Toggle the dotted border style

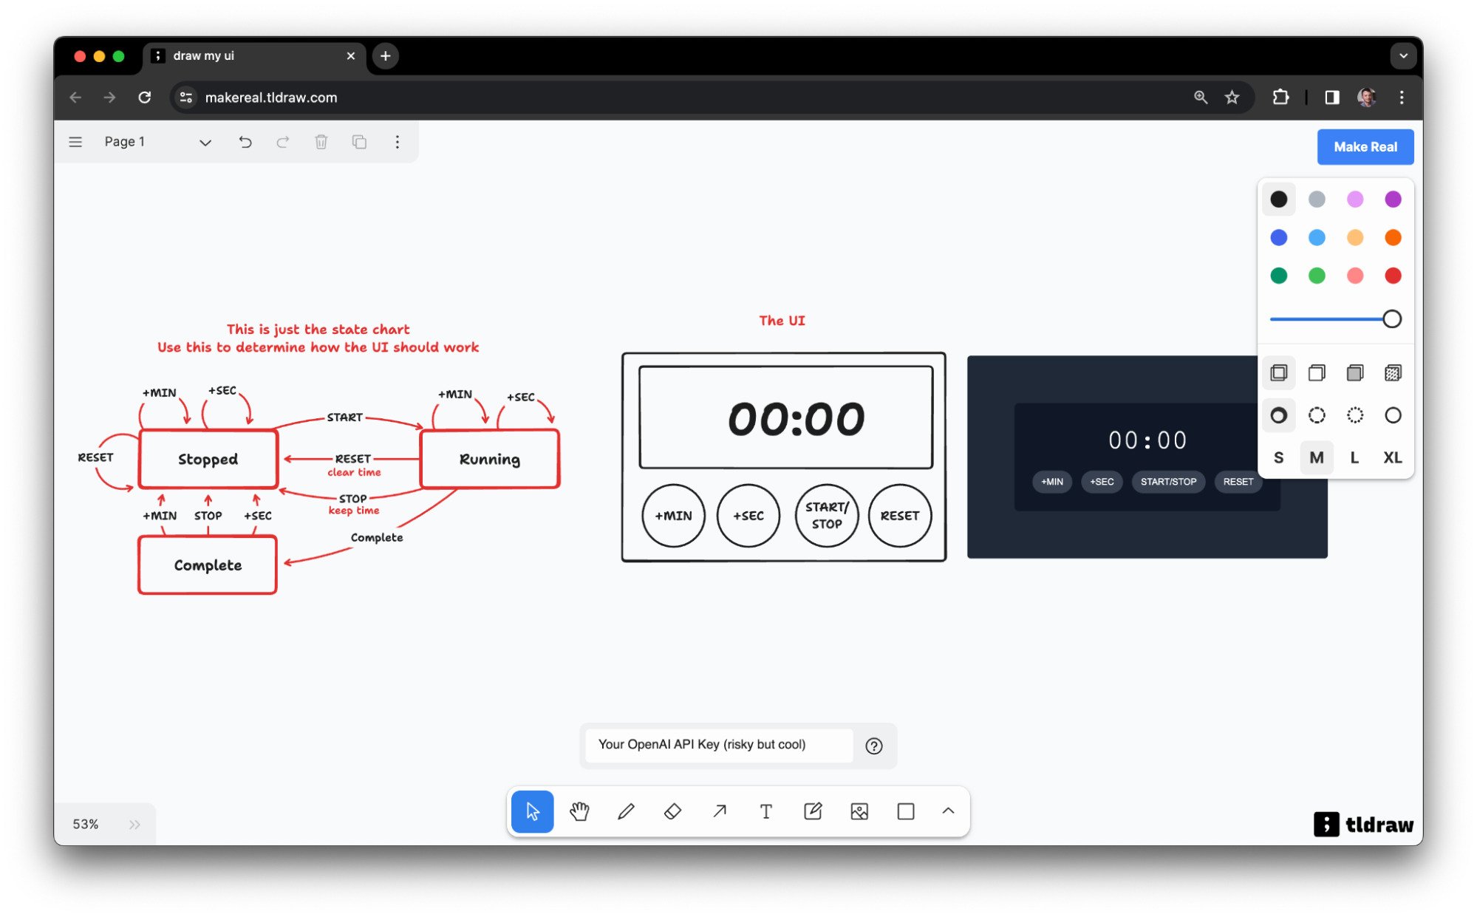pos(1354,415)
